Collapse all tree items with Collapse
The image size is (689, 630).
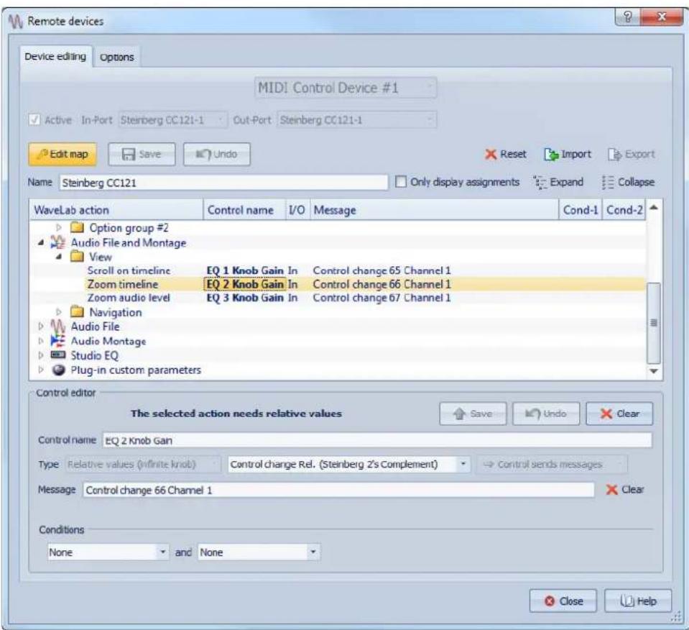[x=628, y=182]
